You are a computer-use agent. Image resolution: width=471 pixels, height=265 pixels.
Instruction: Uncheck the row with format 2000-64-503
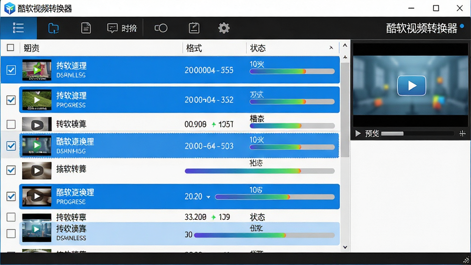[11, 146]
